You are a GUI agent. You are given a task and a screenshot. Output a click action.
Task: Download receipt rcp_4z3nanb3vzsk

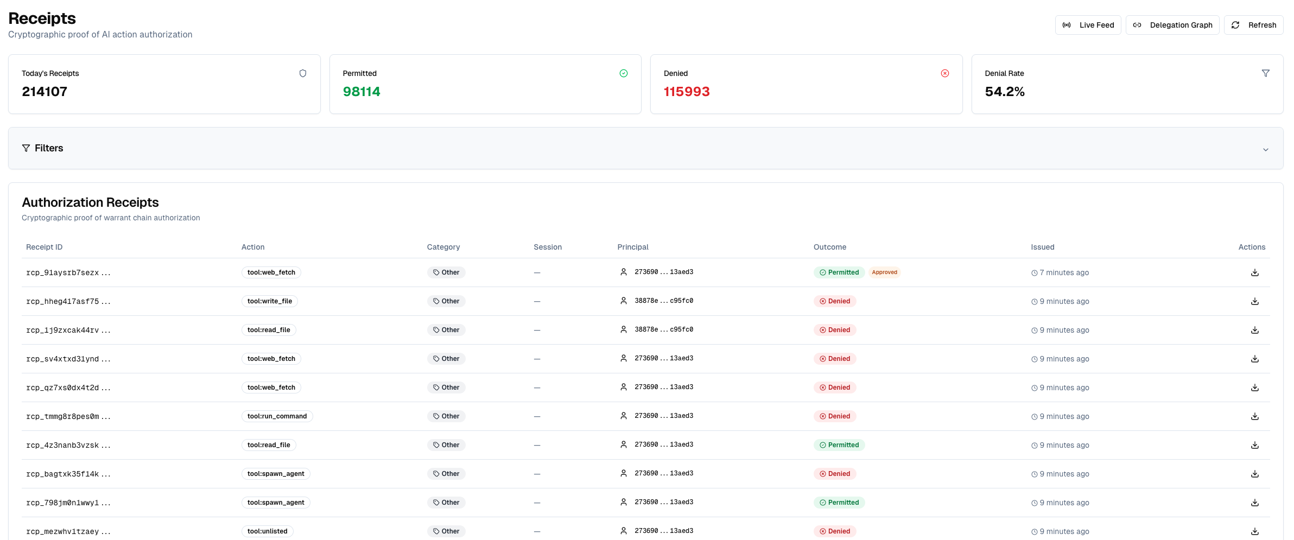click(x=1255, y=445)
